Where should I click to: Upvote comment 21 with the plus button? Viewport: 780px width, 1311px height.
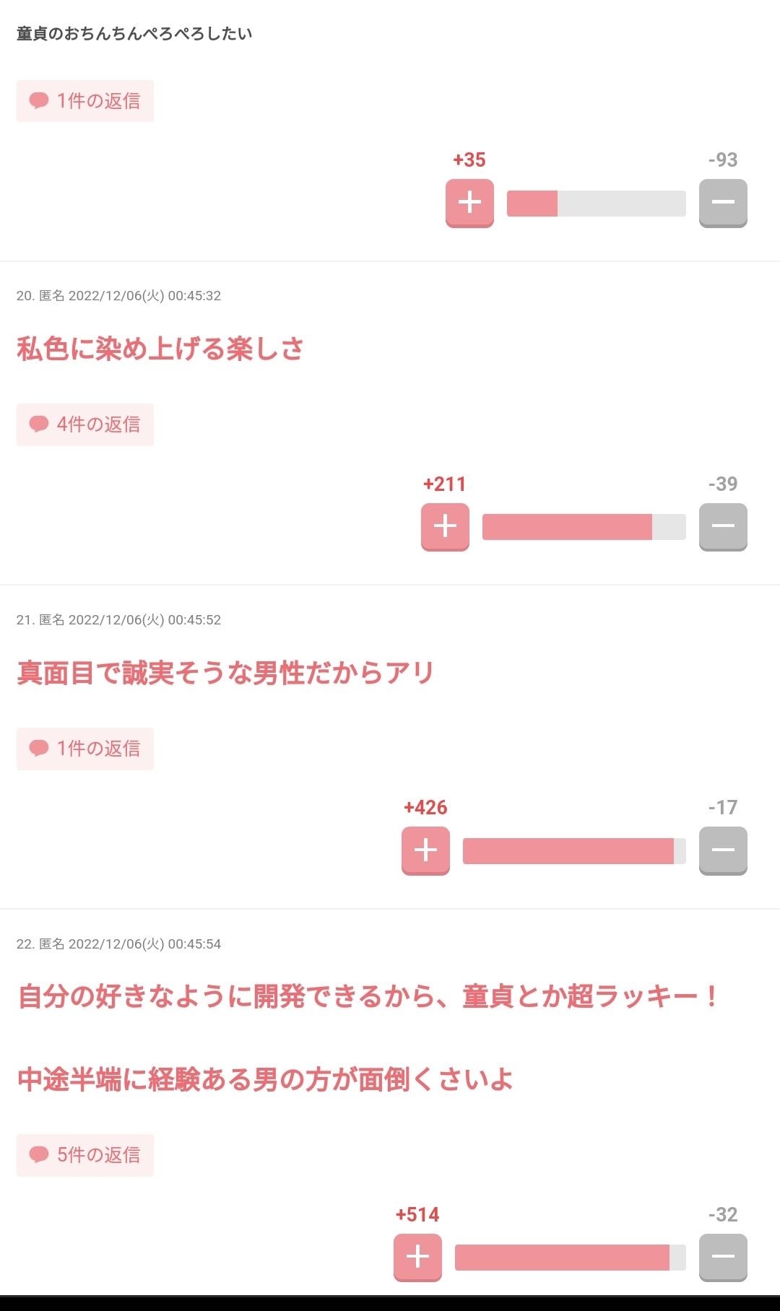(x=425, y=850)
